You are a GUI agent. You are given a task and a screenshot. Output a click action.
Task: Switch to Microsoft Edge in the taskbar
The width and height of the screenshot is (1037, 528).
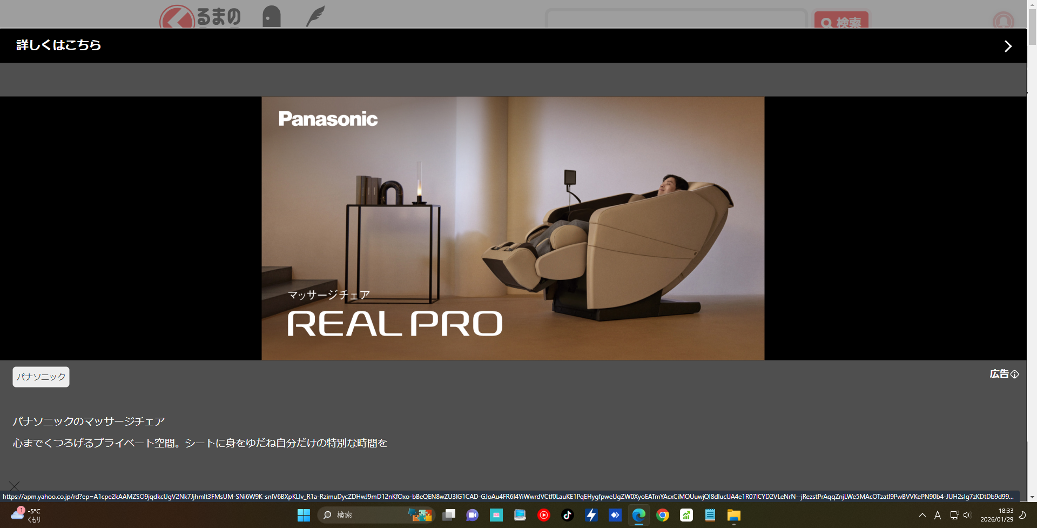[638, 515]
